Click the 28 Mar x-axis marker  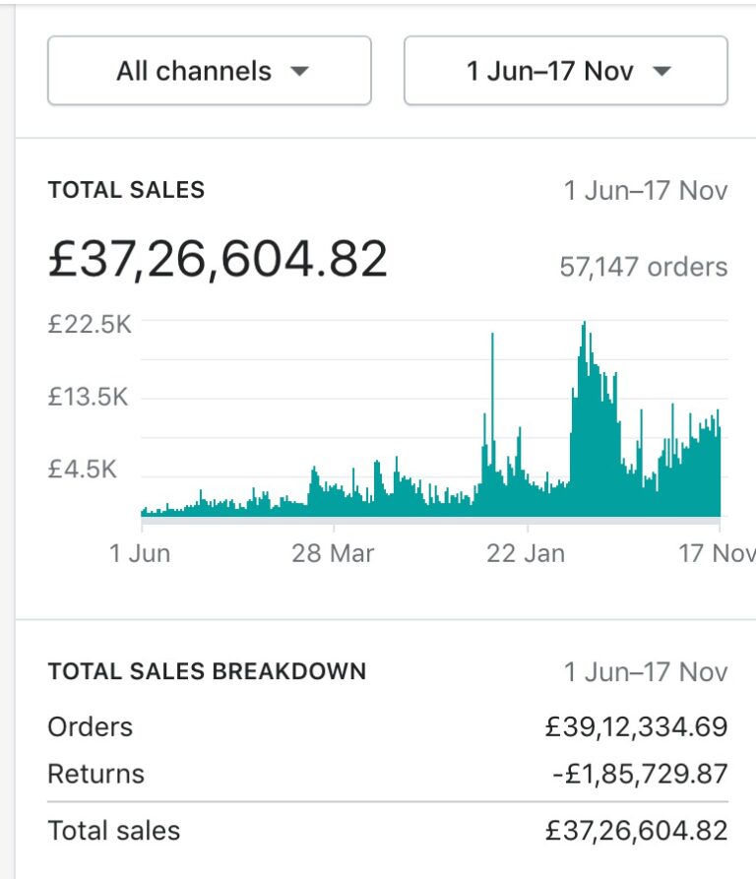[x=333, y=552]
